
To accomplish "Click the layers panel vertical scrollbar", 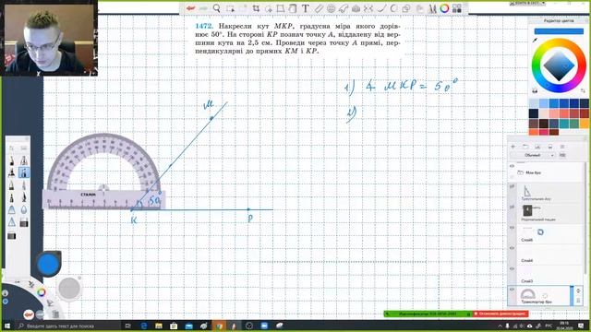I will click(585, 218).
